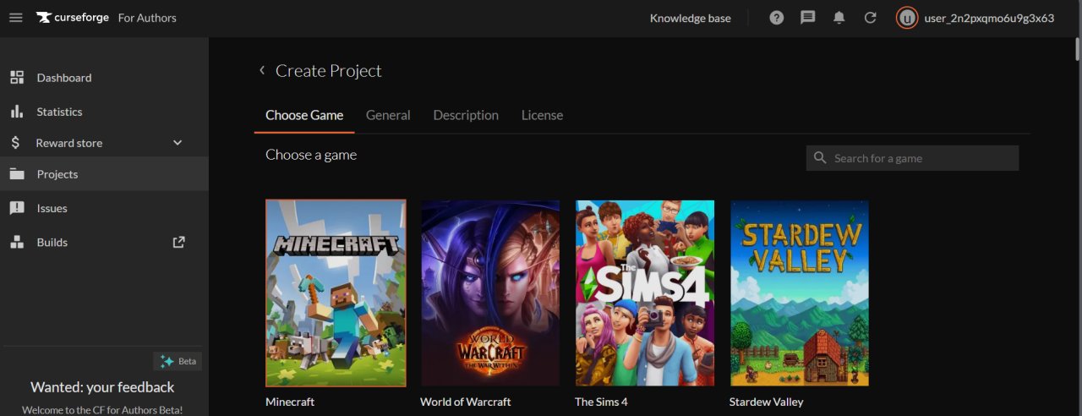
Task: Open the user avatar icon
Action: [907, 18]
